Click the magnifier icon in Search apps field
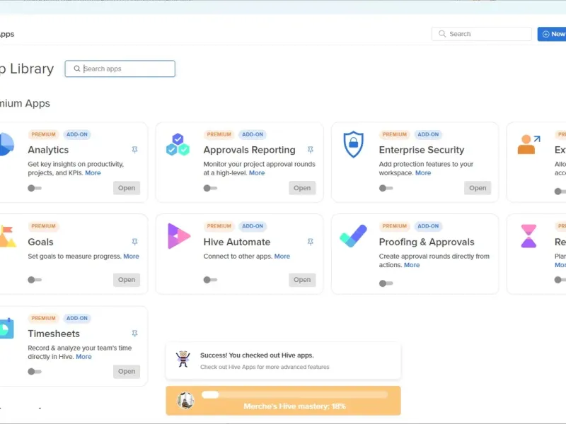The height and width of the screenshot is (424, 566). click(77, 69)
